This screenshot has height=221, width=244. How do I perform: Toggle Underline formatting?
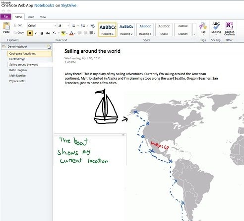click(x=42, y=33)
